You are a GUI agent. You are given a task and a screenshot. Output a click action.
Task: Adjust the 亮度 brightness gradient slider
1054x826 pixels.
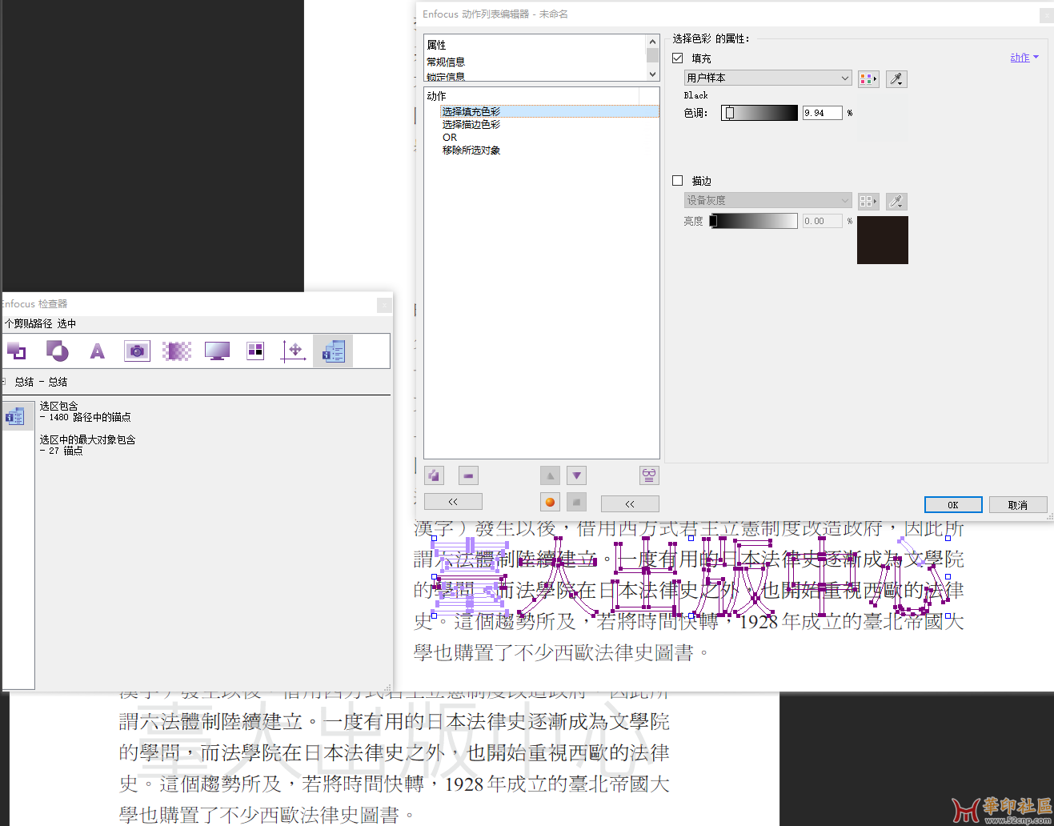753,221
